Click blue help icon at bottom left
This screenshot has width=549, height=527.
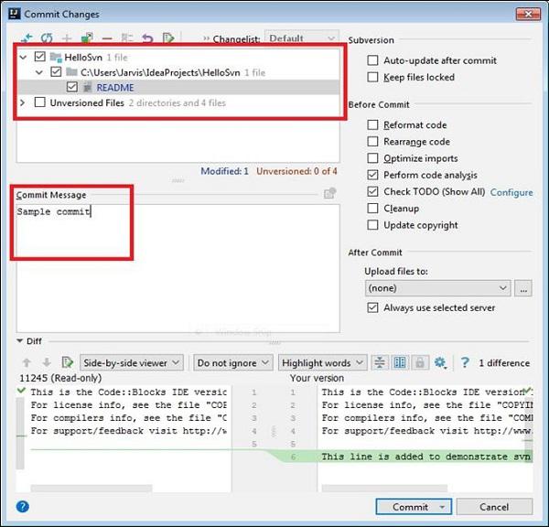coord(23,506)
